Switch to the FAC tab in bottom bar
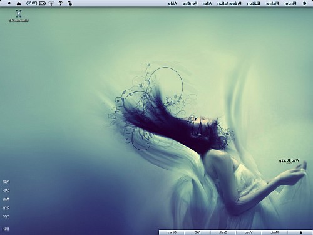The image size is (313, 235). tap(198, 232)
